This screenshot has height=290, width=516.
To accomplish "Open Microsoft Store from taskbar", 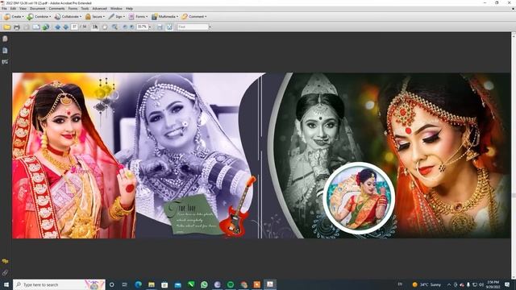I will (x=164, y=284).
